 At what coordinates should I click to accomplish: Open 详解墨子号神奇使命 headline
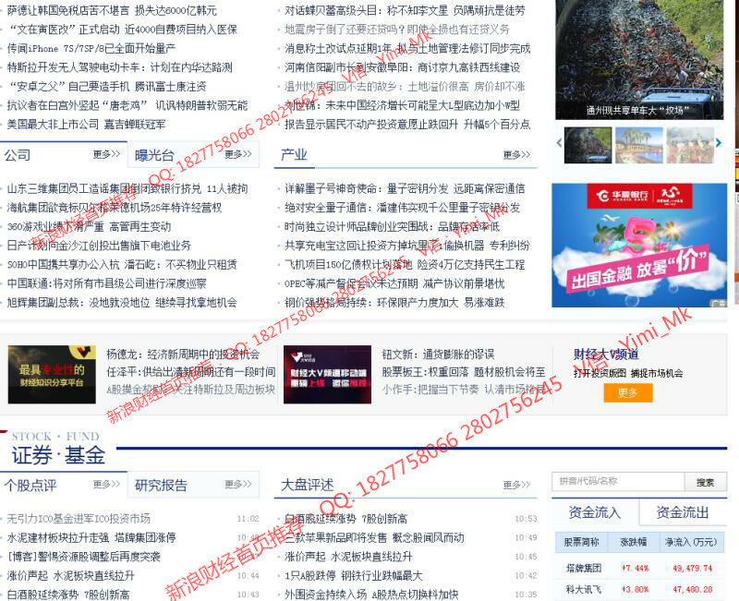[x=405, y=189]
